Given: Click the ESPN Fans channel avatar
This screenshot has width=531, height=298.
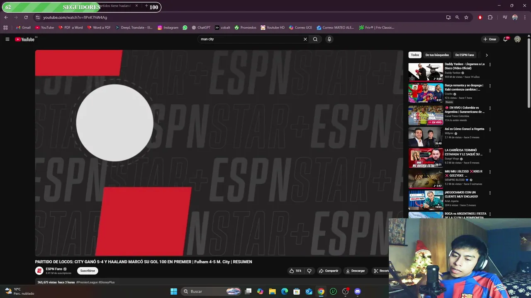Looking at the screenshot, I should (x=39, y=271).
